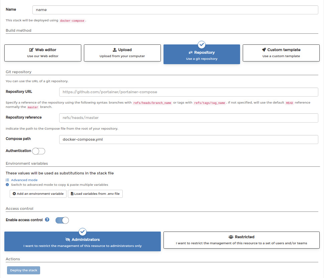Click Add an environment variable button

(x=38, y=194)
